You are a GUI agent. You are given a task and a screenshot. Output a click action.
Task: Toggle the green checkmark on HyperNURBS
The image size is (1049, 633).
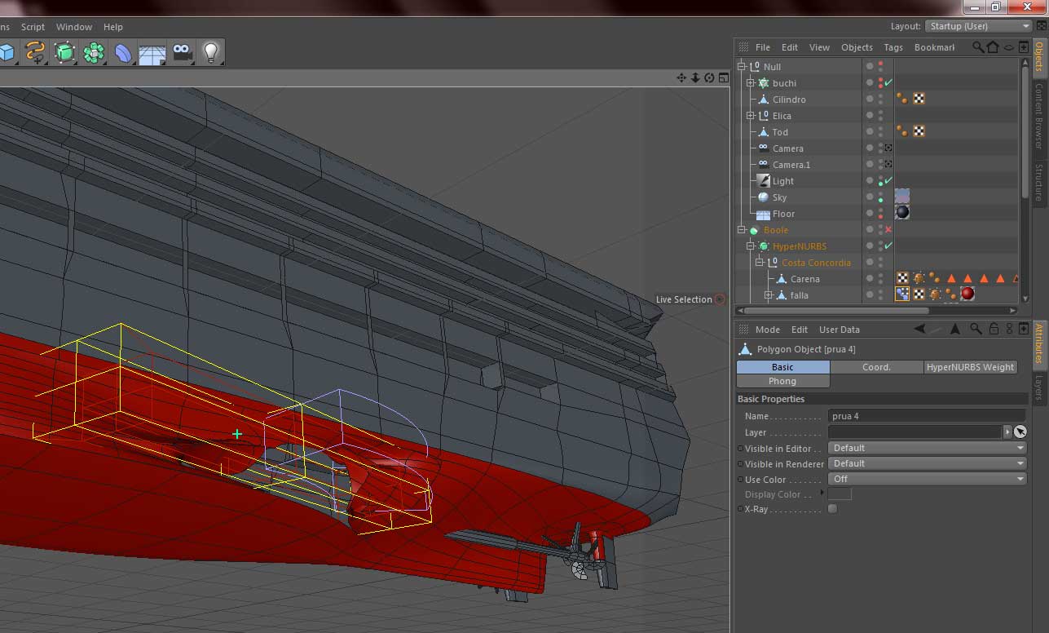tap(888, 246)
